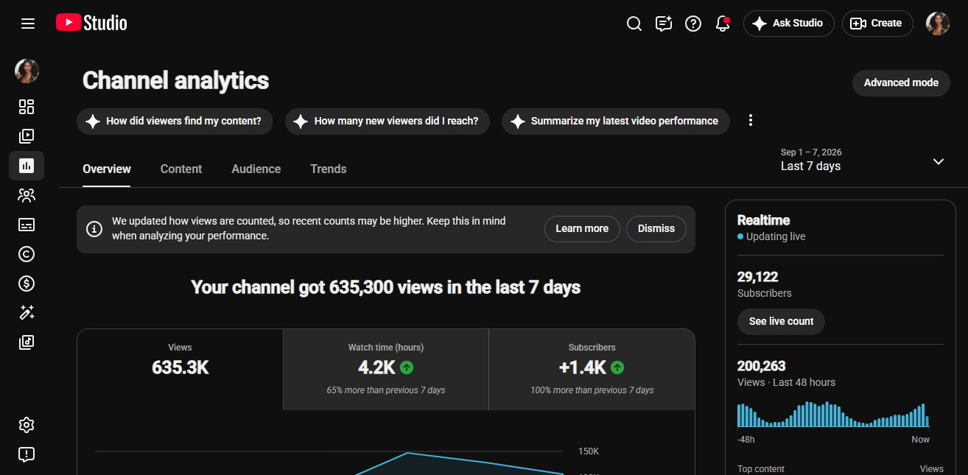The height and width of the screenshot is (475, 968).
Task: Go to Content in the sidebar
Action: pyautogui.click(x=27, y=136)
